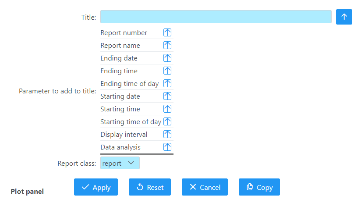Cancel the title editing
The height and width of the screenshot is (203, 361).
coord(205,187)
